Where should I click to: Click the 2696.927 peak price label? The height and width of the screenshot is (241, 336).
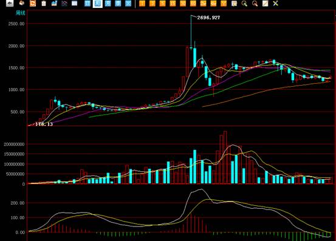tap(208, 18)
